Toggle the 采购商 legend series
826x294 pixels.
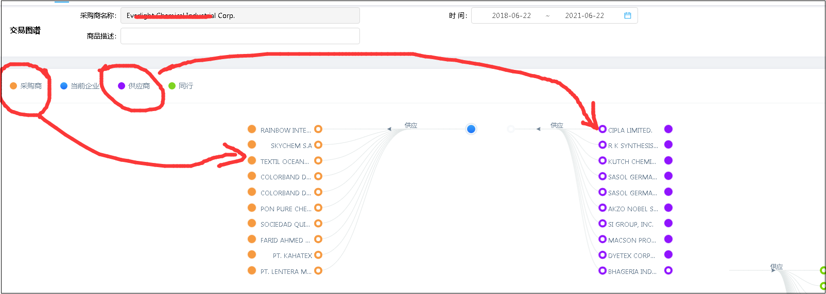click(26, 86)
